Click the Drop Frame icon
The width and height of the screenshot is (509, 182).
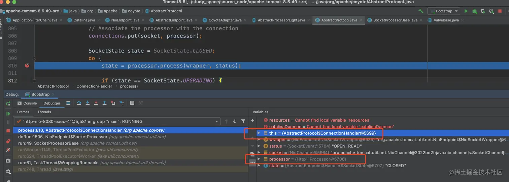tap(113, 103)
